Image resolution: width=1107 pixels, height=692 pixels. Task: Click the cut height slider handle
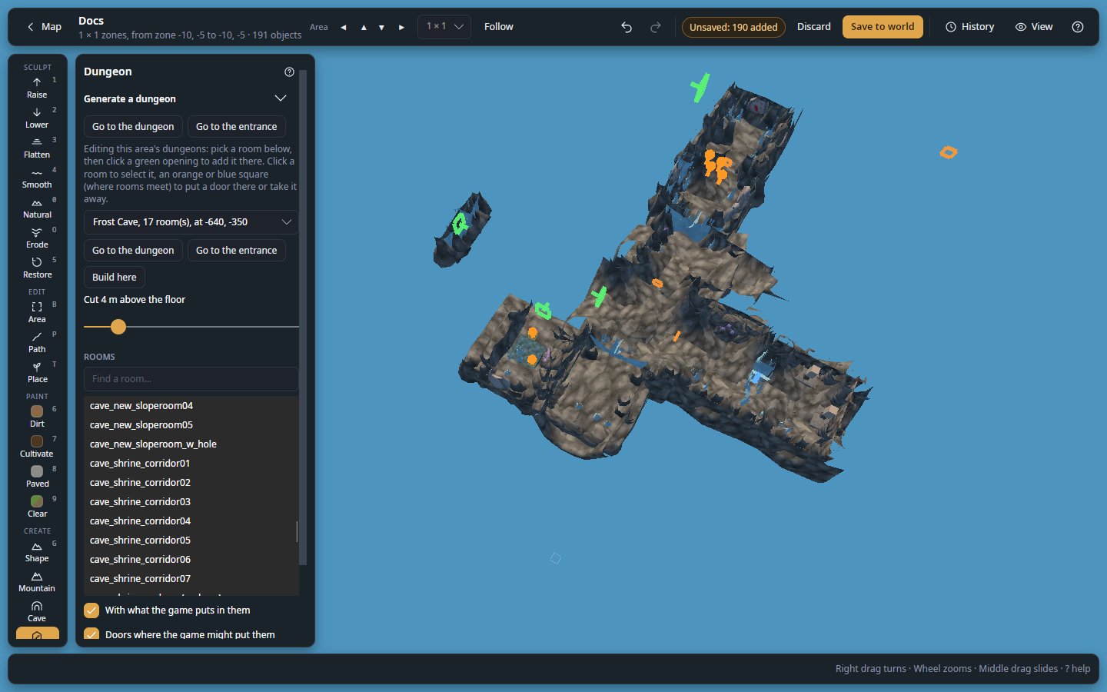pos(118,327)
